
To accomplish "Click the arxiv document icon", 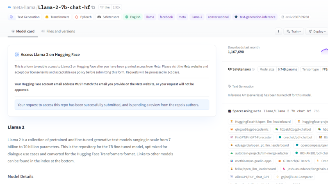I will (x=282, y=17).
